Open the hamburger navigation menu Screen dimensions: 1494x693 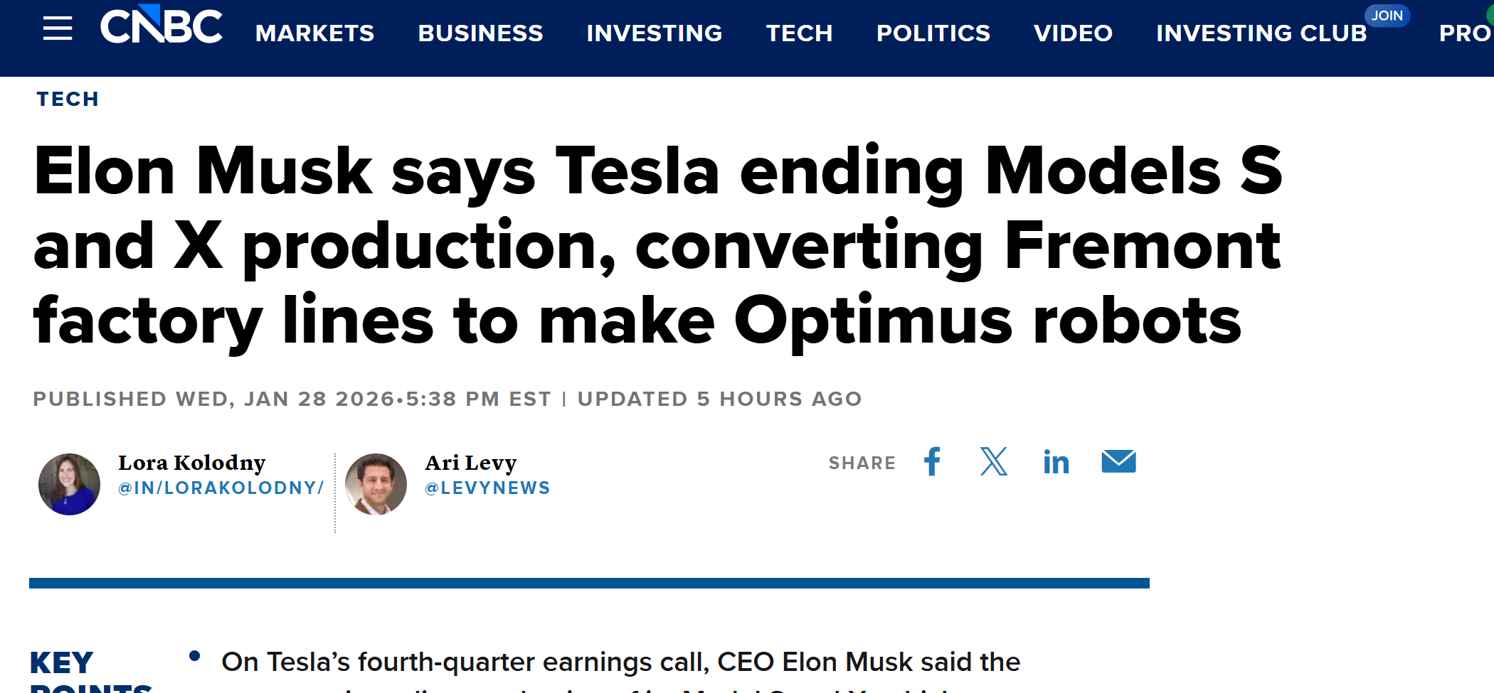coord(58,28)
